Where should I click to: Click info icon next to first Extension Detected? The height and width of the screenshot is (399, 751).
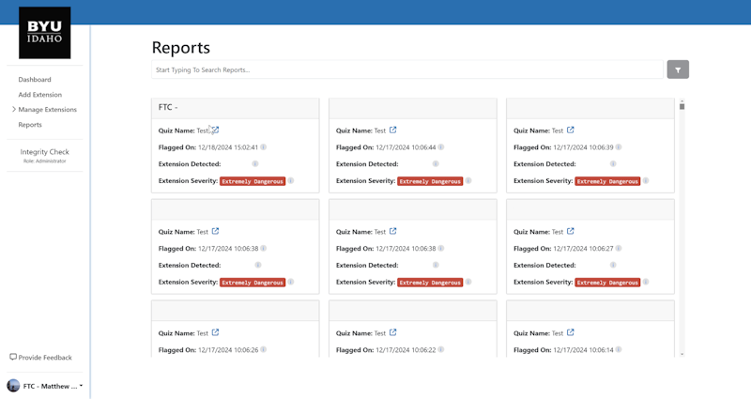(255, 164)
